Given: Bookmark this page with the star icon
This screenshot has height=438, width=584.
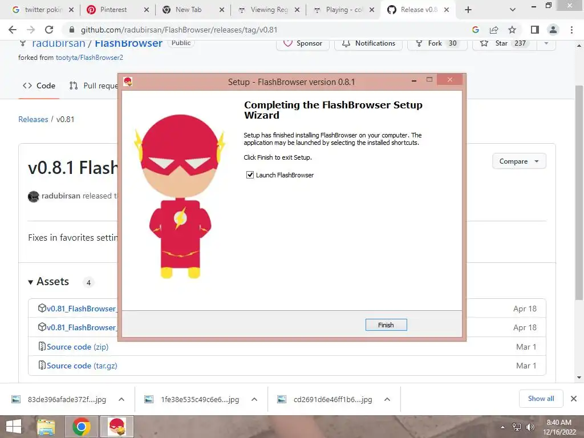Looking at the screenshot, I should 512,30.
